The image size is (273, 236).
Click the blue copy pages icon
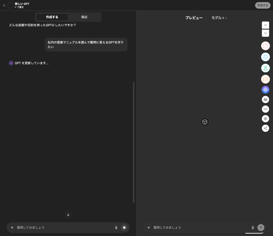click(x=265, y=57)
